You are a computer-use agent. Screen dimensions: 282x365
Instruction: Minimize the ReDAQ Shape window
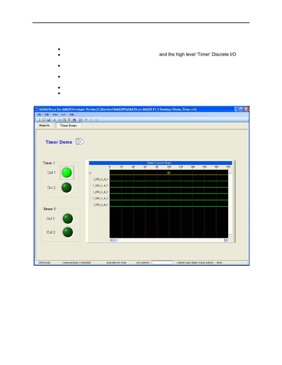[236, 109]
